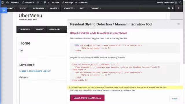185x104 pixels.
Task: Open UberMenu settings in admin bar
Action: coord(82,2)
